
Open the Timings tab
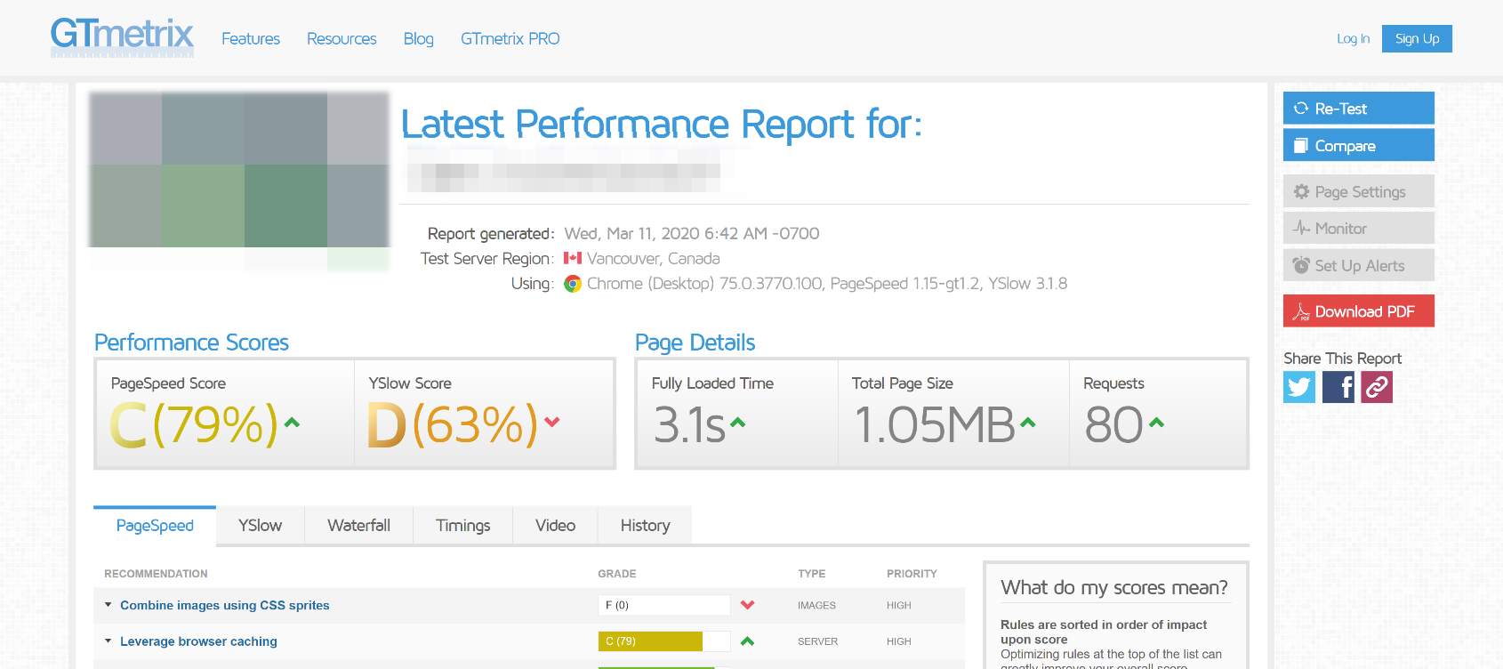[x=462, y=526]
